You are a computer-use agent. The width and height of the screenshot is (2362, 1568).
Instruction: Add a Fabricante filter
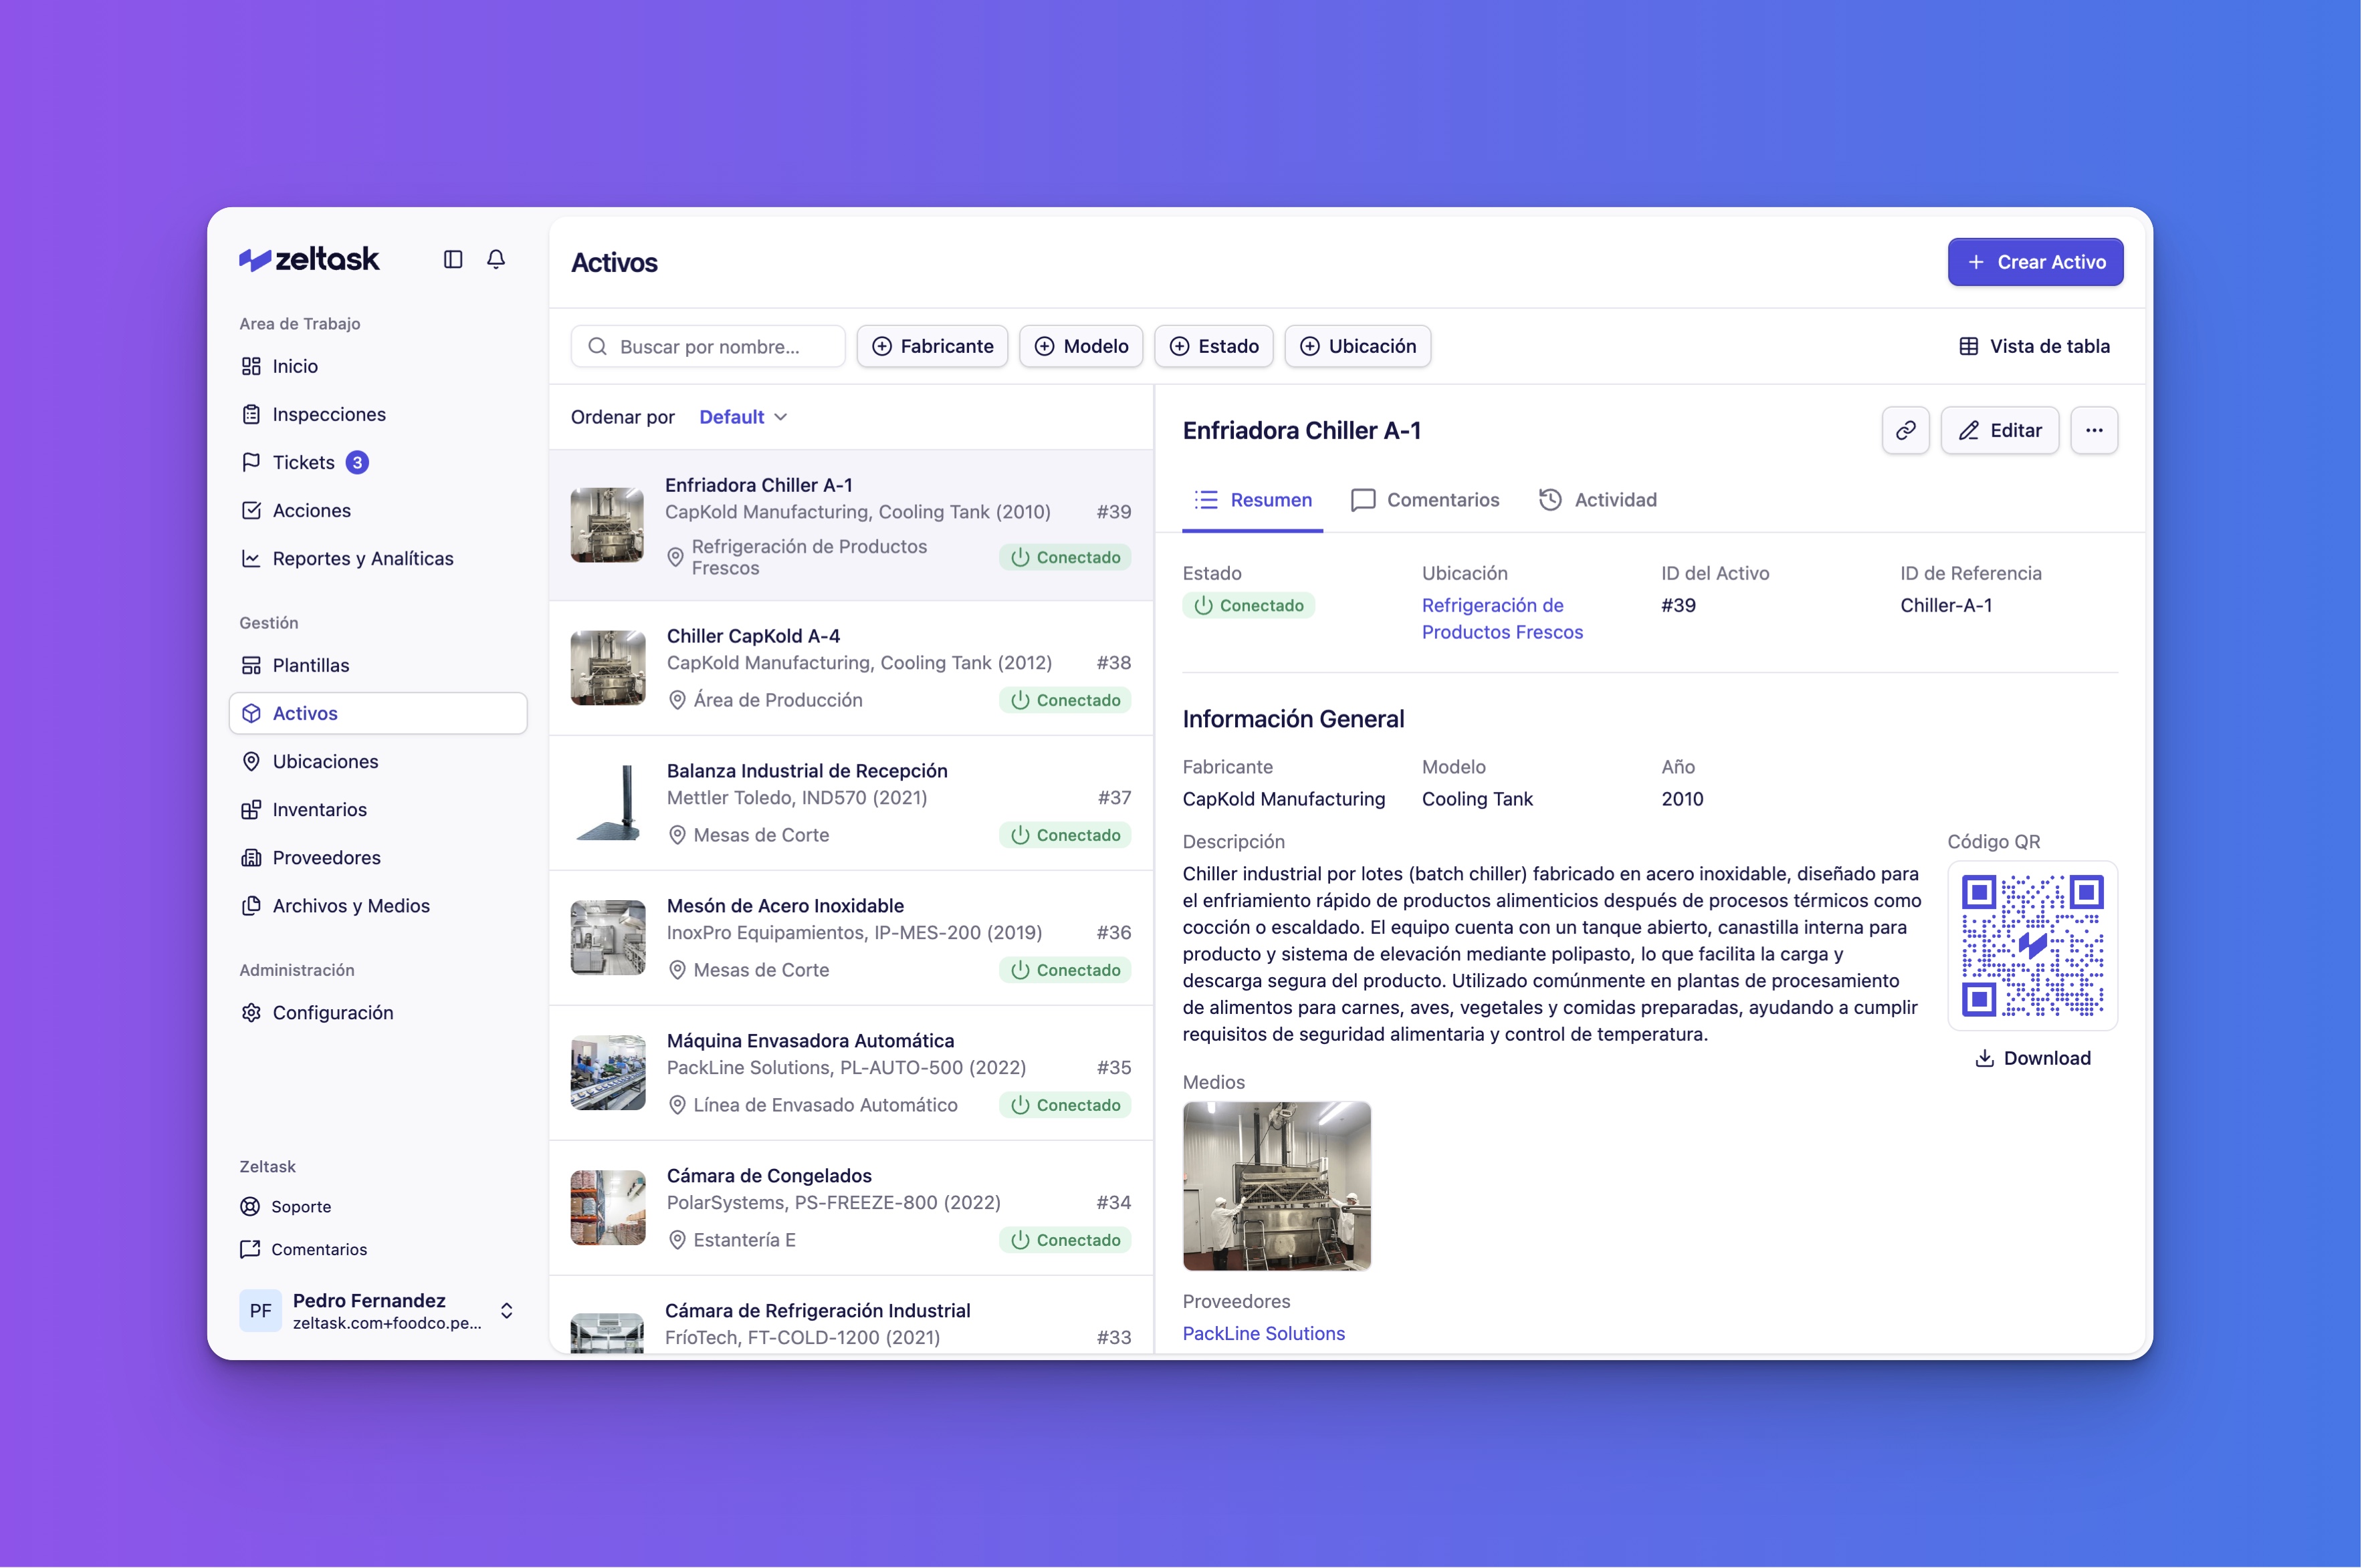tap(932, 346)
